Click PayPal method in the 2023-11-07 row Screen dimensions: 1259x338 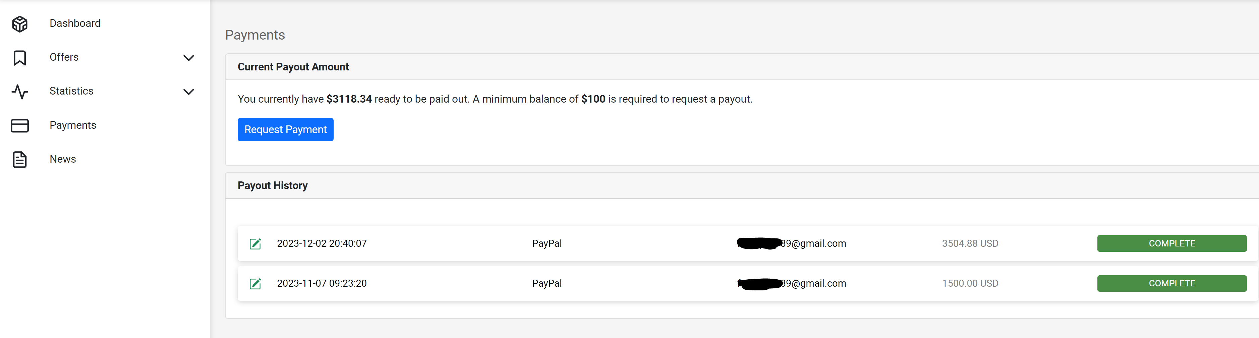(547, 283)
